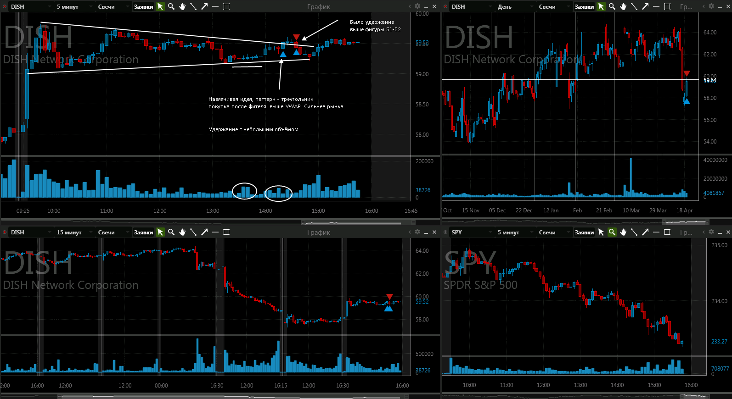Viewport: 732px width, 399px height.
Task: Open DISH symbol dropdown in 15-minute chart
Action: coord(30,232)
